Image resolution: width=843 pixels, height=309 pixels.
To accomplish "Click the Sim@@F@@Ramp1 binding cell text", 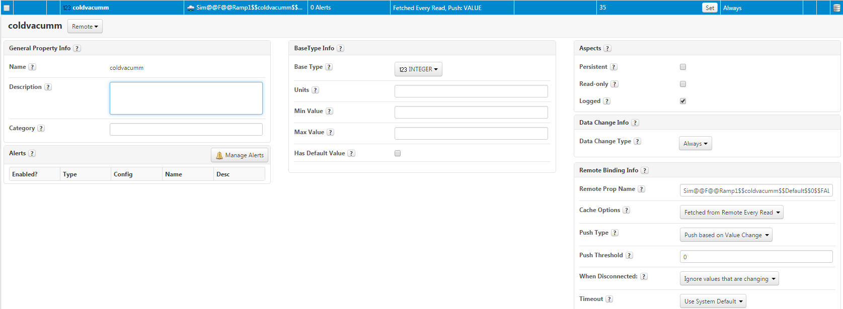I will coord(249,8).
